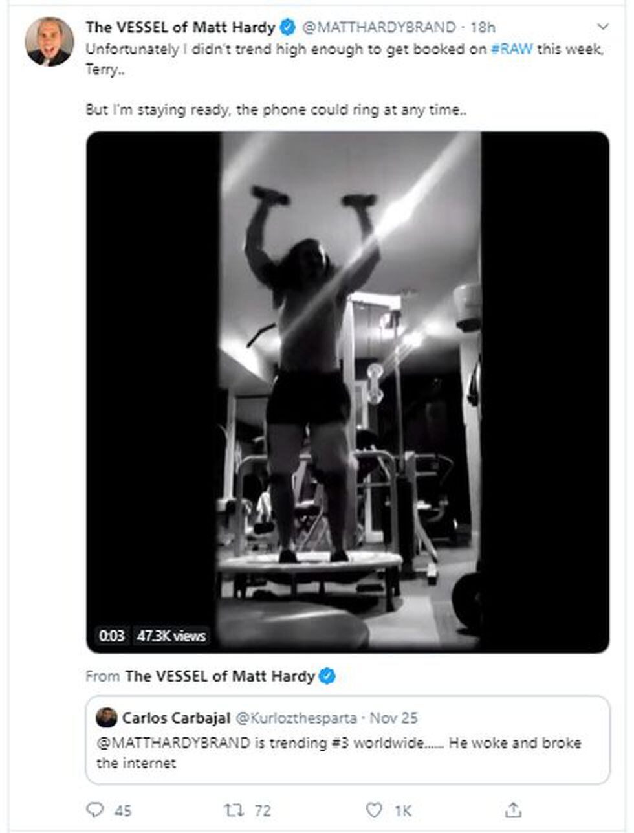Open the @MATTHARDYBRAND handle in header
This screenshot has width=634, height=833.
(x=379, y=27)
